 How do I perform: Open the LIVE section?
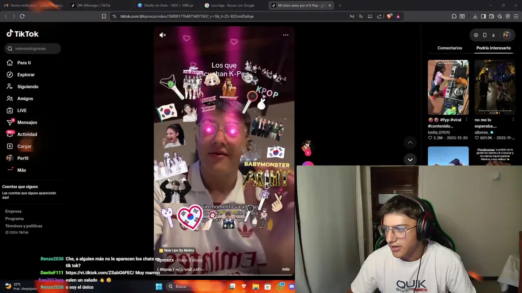point(17,110)
